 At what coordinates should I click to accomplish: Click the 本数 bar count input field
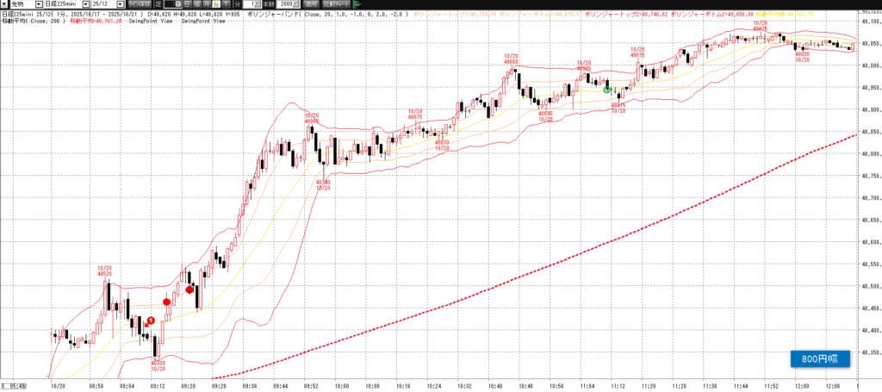[x=285, y=4]
